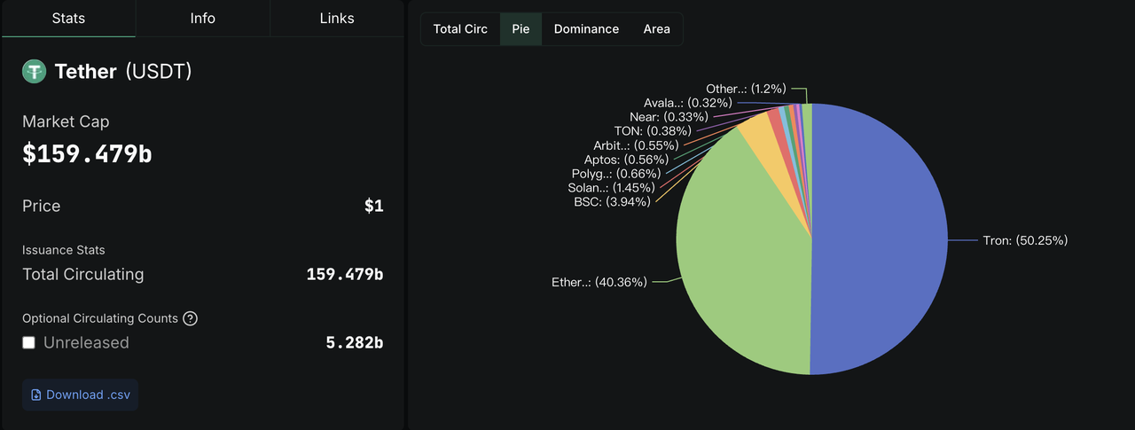
Task: Open the Links tab
Action: (337, 19)
